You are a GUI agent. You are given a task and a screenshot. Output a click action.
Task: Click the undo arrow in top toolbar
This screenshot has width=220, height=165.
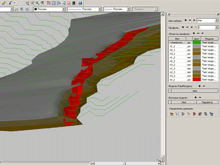coord(10,3)
